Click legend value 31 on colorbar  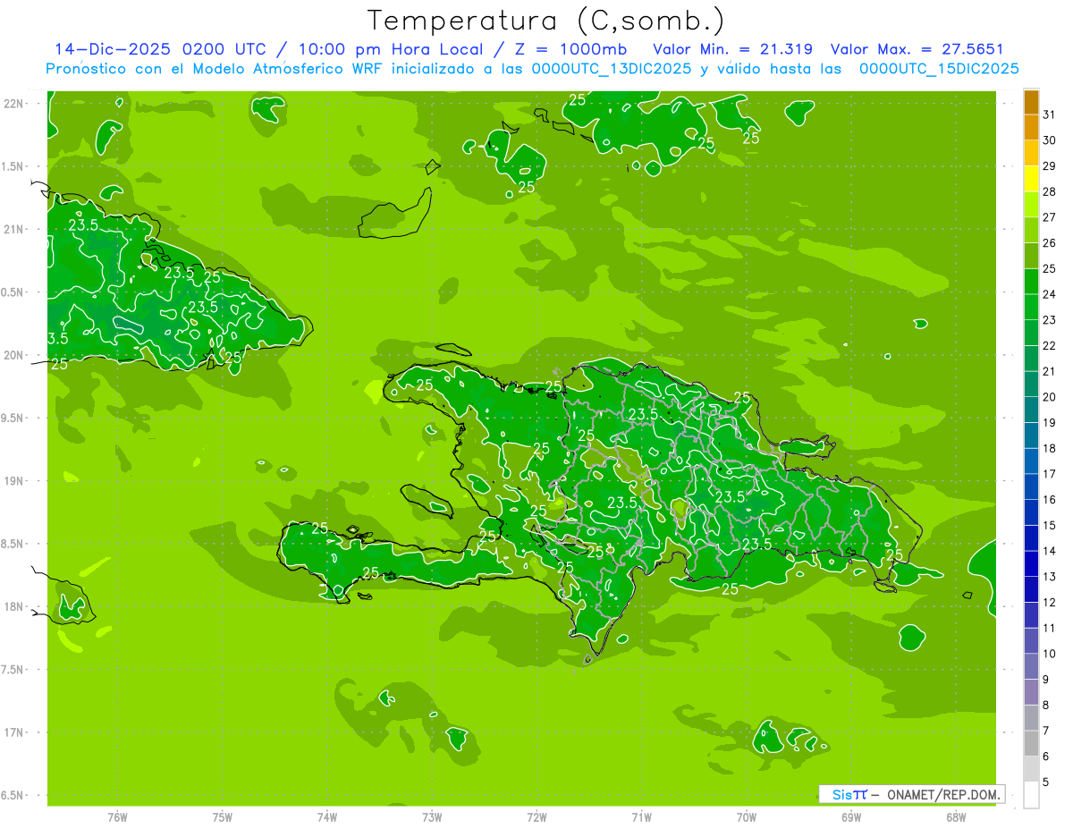tap(1049, 114)
